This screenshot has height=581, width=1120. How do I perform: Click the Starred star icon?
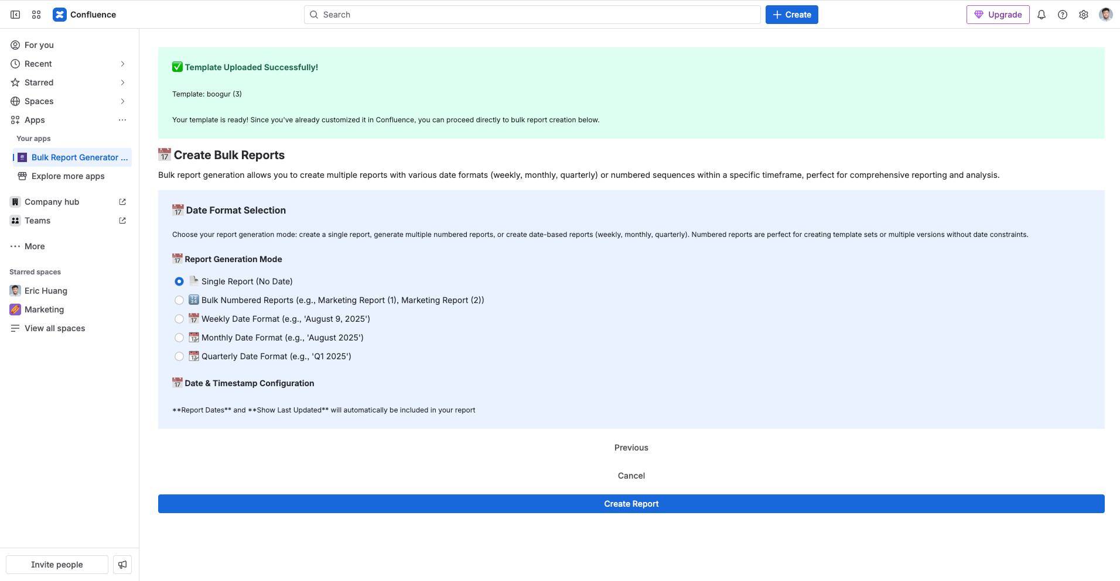15,82
